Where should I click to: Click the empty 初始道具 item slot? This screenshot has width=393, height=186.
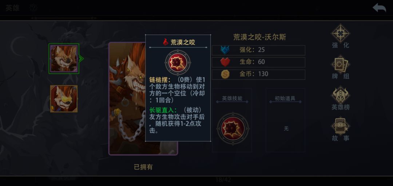coord(286,129)
